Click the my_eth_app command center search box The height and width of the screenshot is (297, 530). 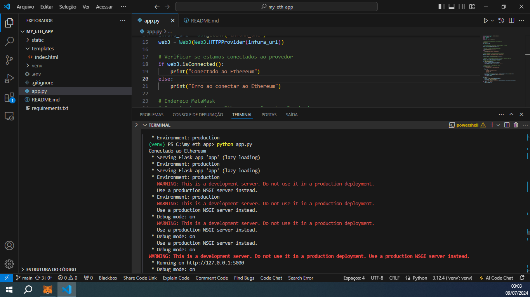coord(276,7)
